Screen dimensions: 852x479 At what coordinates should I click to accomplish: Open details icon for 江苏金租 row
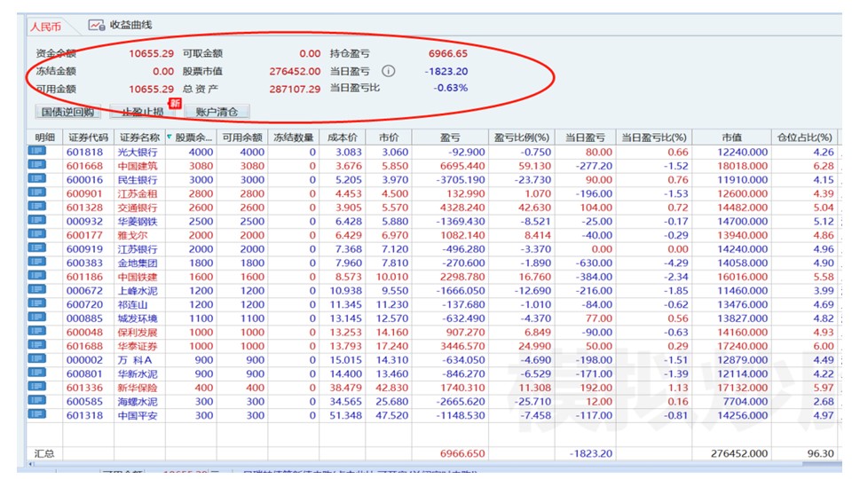[37, 192]
